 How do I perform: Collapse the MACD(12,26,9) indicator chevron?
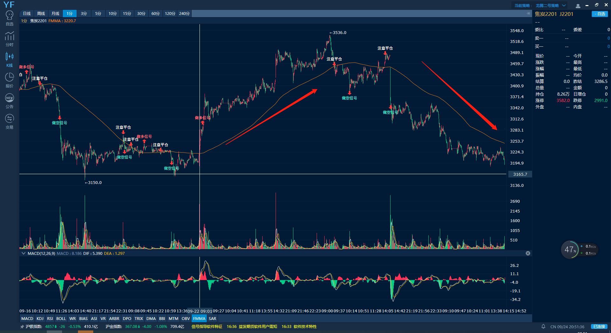pyautogui.click(x=24, y=253)
